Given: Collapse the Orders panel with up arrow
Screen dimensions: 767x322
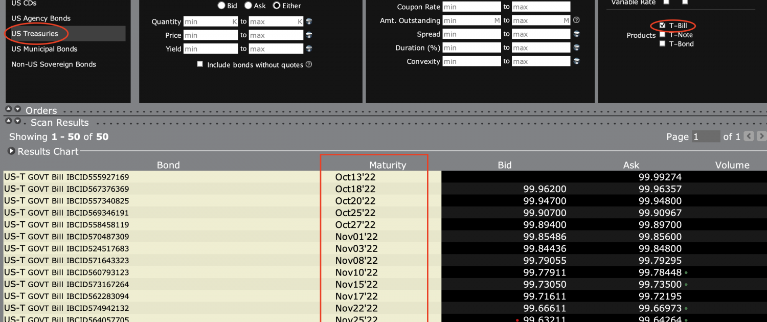Looking at the screenshot, I should (x=9, y=109).
